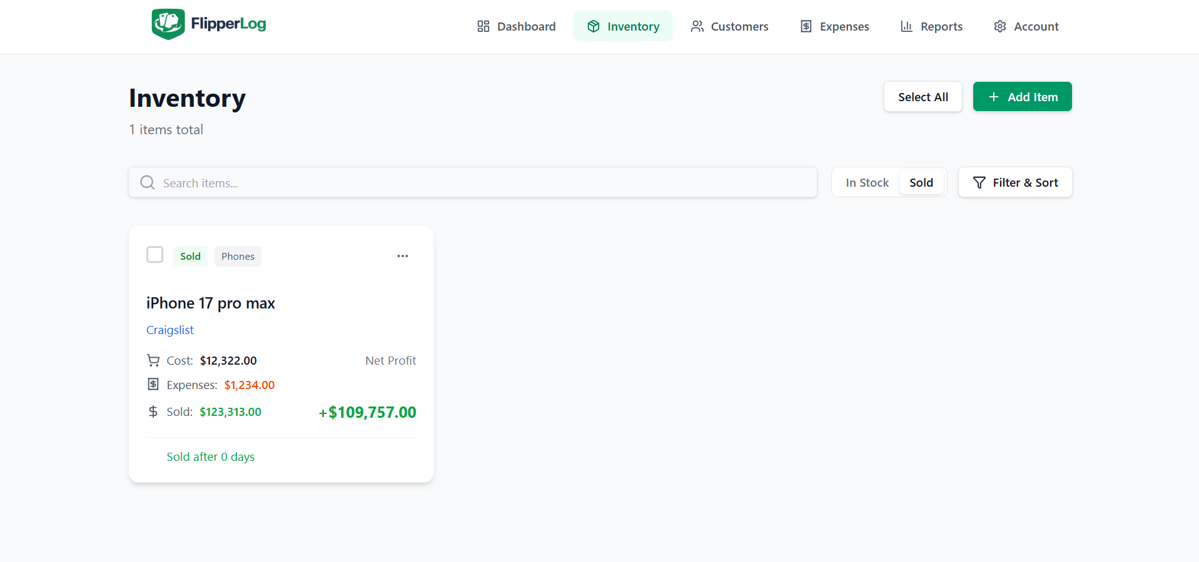Tick the iPhone 17 pro max checkbox
1199x562 pixels.
click(154, 255)
